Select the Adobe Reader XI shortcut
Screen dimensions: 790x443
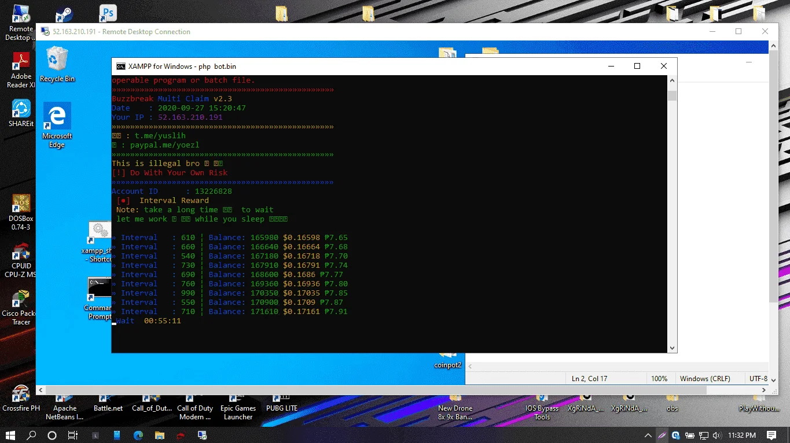tap(21, 71)
